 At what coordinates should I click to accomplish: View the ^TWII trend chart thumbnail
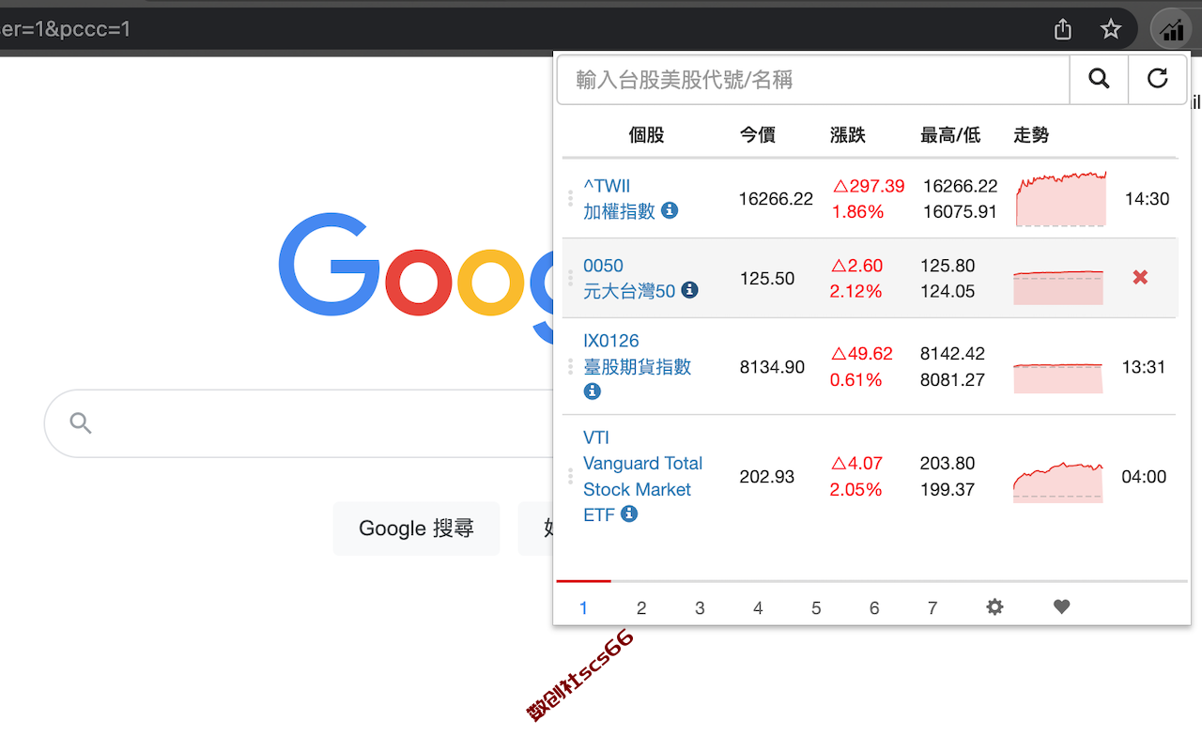click(1061, 199)
